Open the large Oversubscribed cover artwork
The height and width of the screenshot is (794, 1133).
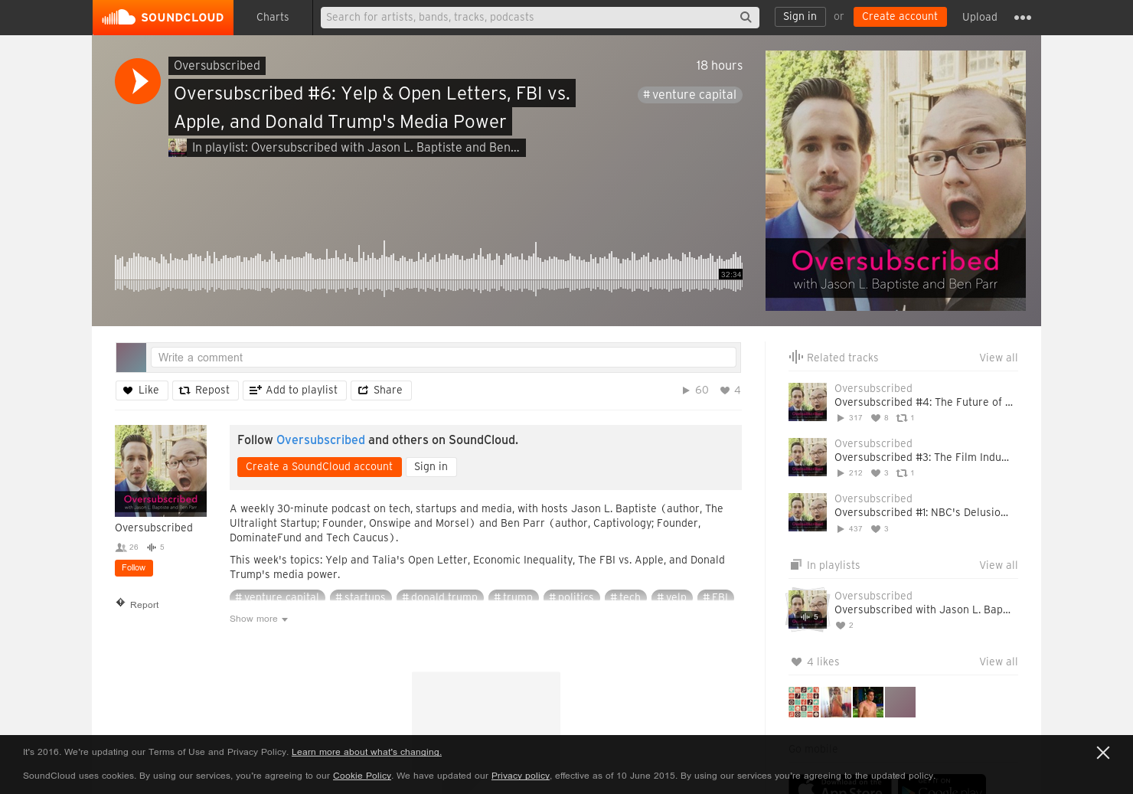coord(896,181)
